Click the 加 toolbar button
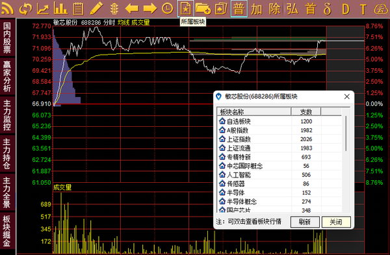Screen dimensions: 390x255 tap(257, 9)
